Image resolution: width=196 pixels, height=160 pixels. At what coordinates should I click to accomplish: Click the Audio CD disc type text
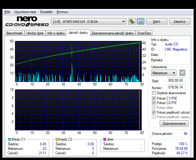[x=171, y=44]
